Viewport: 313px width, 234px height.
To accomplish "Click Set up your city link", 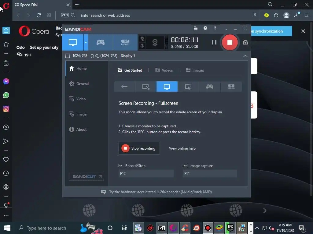I will tap(44, 47).
